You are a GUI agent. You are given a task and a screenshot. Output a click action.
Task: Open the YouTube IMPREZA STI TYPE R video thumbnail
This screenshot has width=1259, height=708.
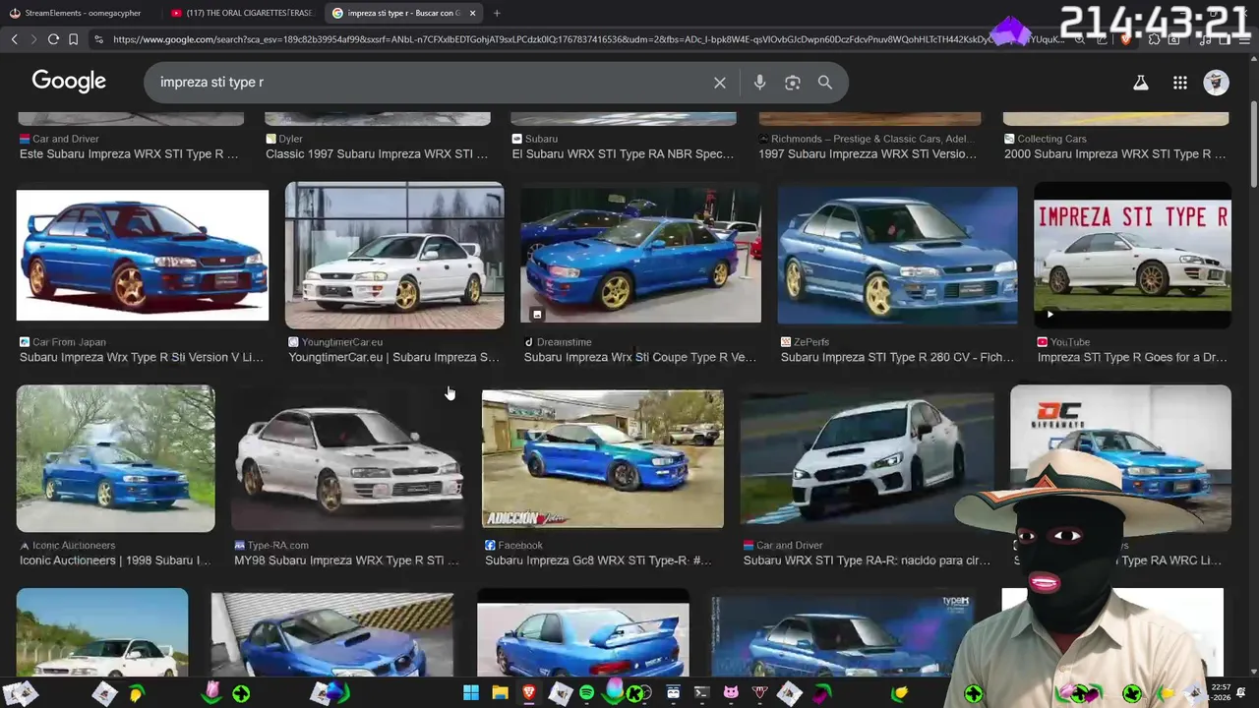tap(1132, 255)
